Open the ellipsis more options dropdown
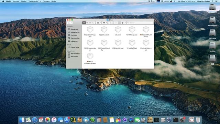The image size is (220, 124). (123, 23)
